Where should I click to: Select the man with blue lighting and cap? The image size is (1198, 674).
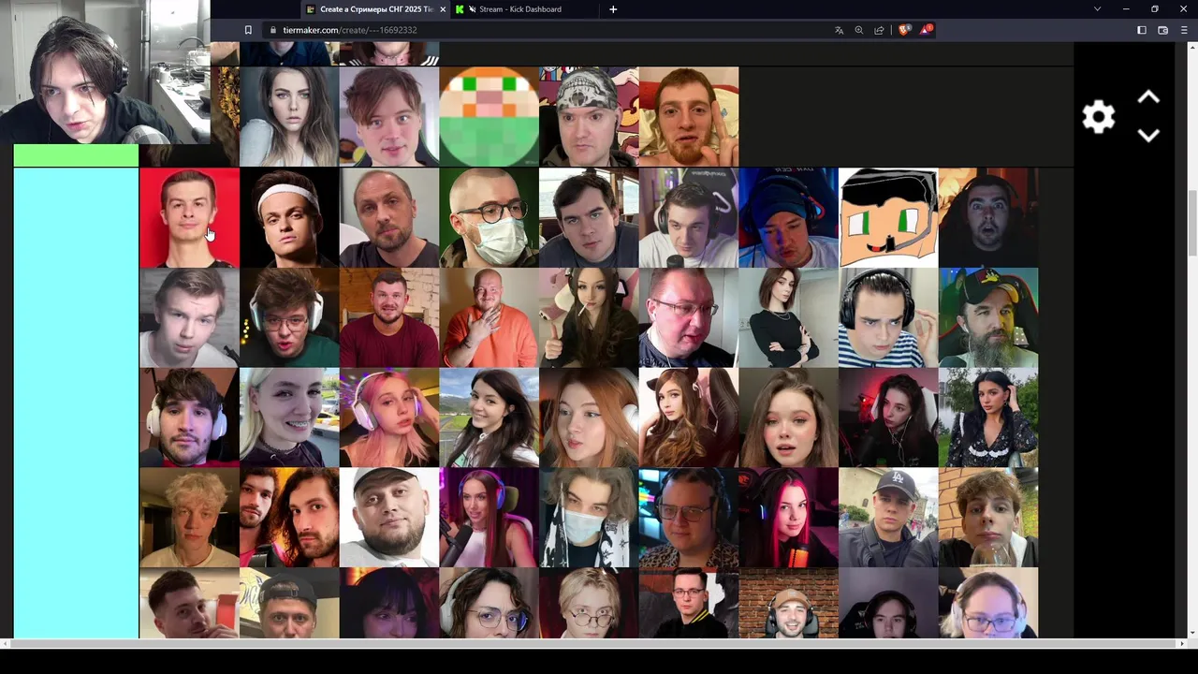click(788, 218)
